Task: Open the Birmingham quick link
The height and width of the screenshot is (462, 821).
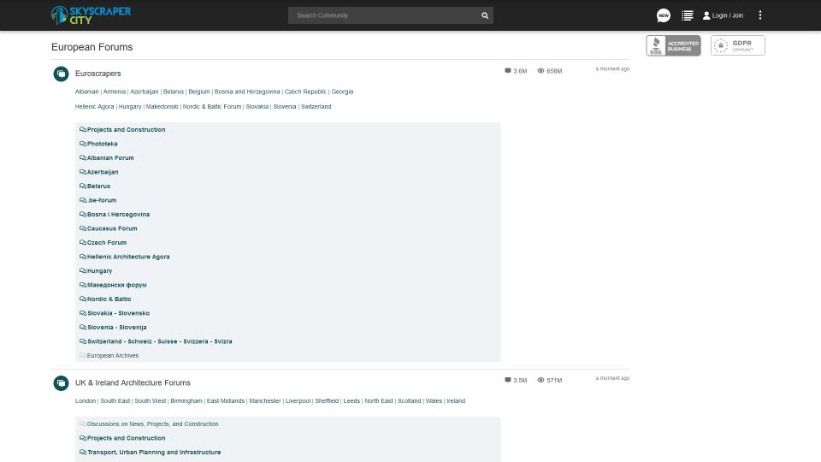Action: tap(186, 401)
